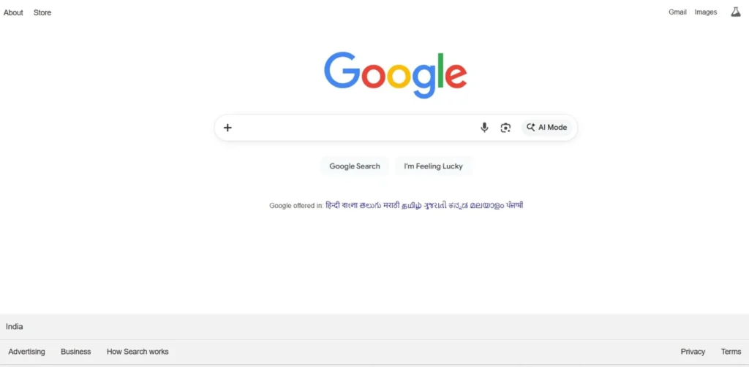
Task: Open Google Images link
Action: 706,12
